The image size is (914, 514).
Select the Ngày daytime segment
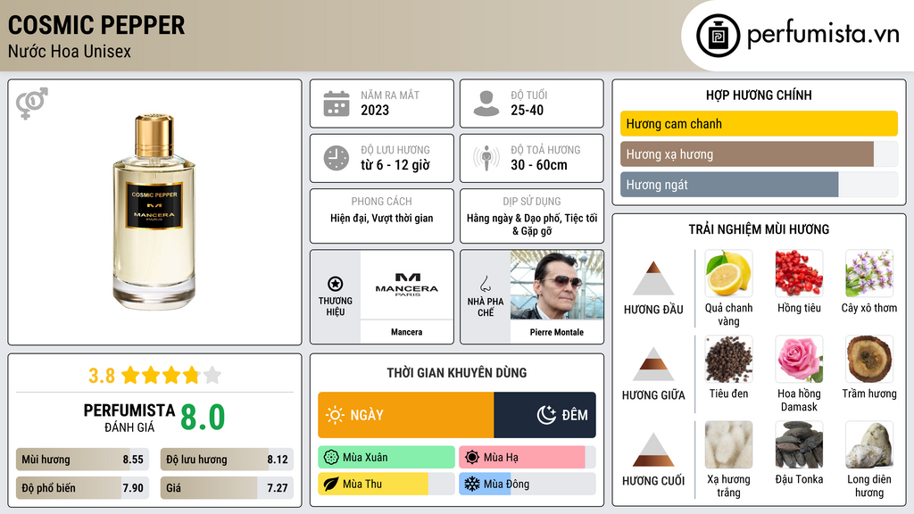[406, 415]
